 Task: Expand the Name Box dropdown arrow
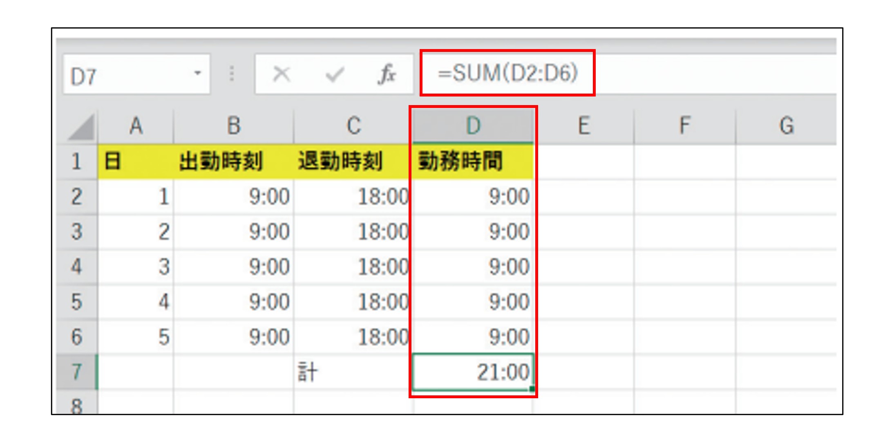[x=198, y=74]
